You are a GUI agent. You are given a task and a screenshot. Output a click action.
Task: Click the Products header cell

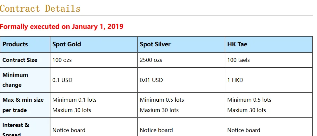[25, 44]
